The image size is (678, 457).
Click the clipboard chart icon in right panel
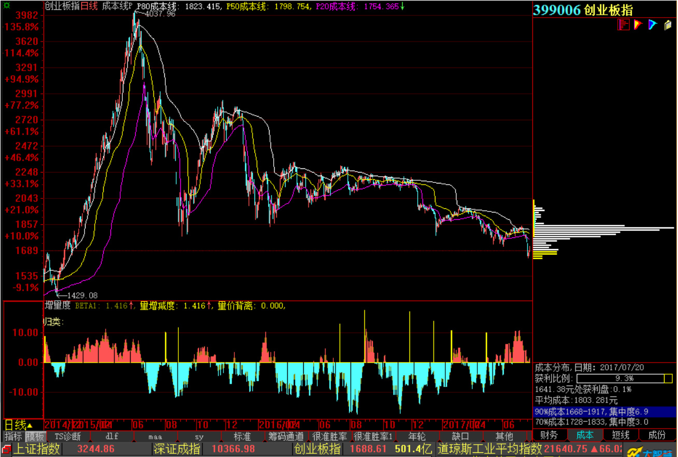(668, 24)
